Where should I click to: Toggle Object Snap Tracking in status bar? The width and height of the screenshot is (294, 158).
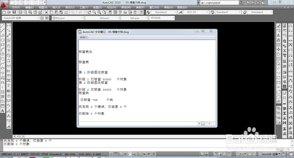click(135, 154)
